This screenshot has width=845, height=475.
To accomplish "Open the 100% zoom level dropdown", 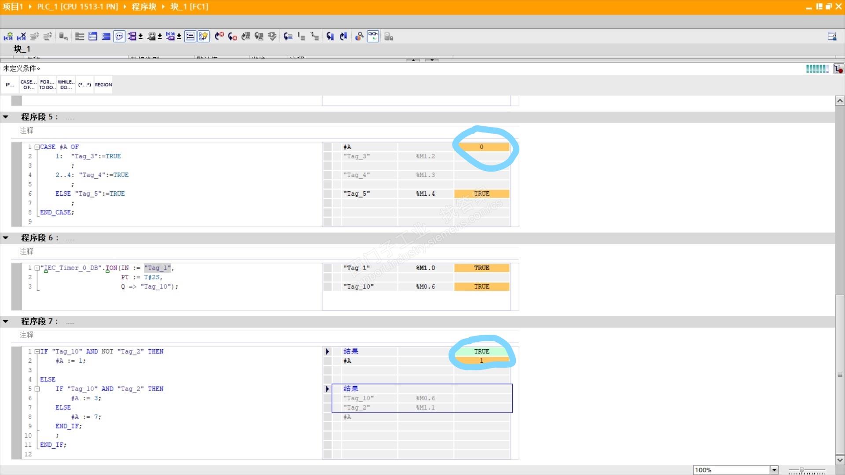I will (774, 470).
